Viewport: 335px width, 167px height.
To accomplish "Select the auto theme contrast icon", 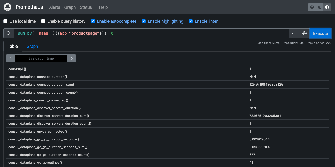I will [327, 7].
